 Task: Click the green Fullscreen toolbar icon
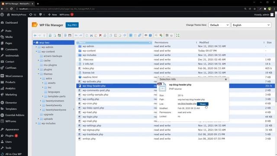point(178,36)
